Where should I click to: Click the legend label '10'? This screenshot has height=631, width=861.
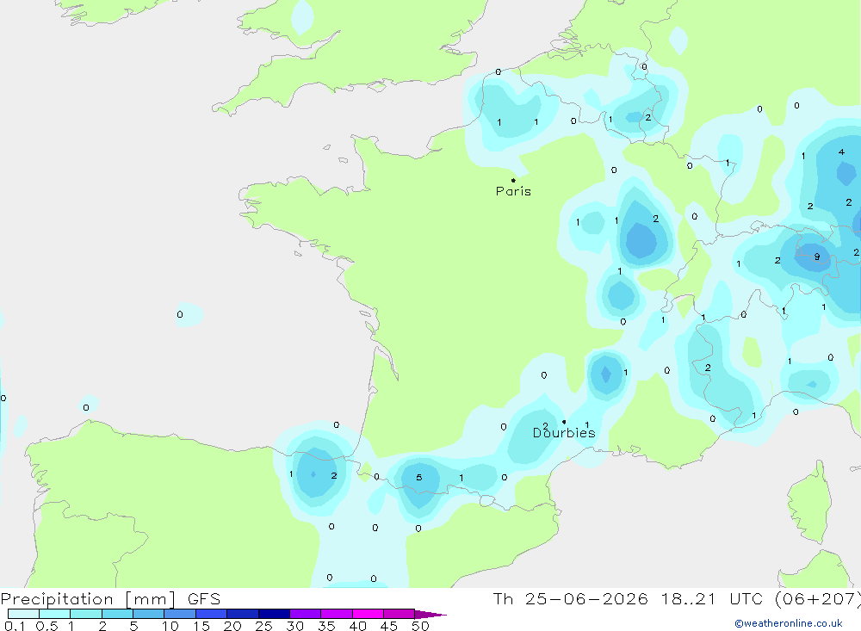(170, 626)
